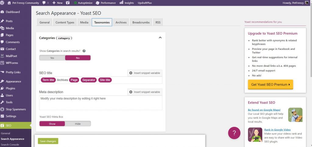Click the Contact envelope icon
The image size is (312, 147).
(x=2, y=49)
